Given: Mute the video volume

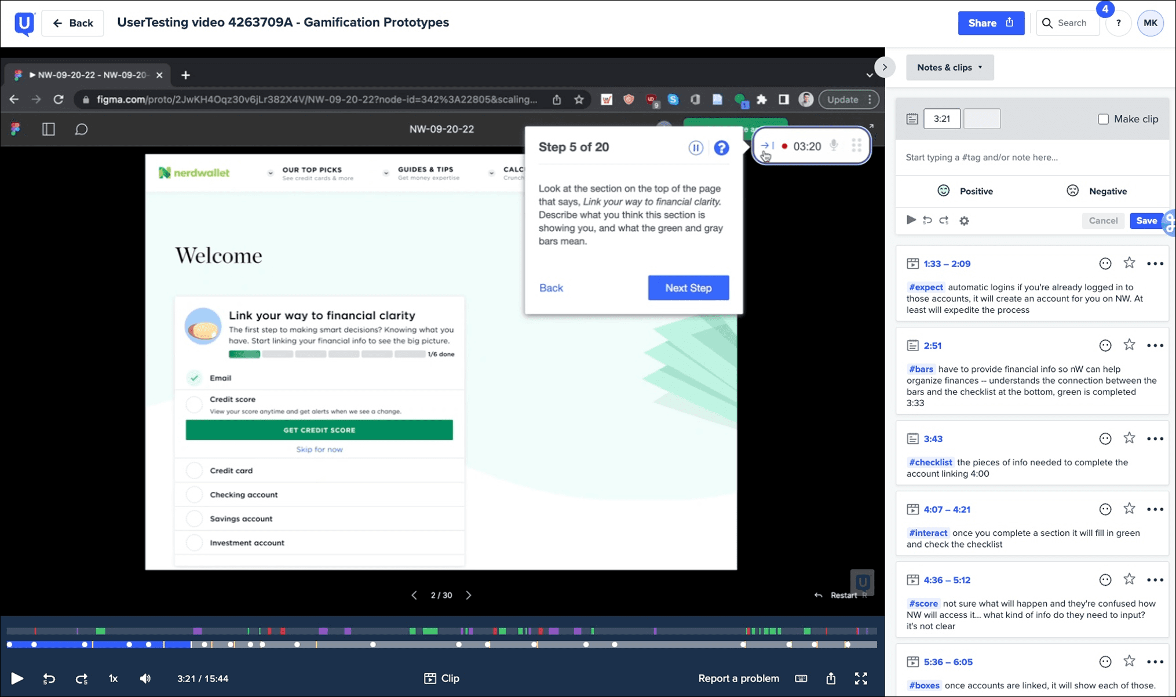Looking at the screenshot, I should pyautogui.click(x=145, y=678).
